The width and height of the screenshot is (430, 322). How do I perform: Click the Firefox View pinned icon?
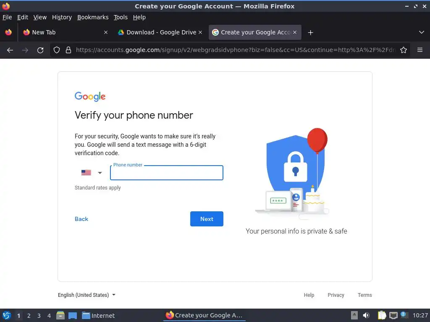click(8, 32)
